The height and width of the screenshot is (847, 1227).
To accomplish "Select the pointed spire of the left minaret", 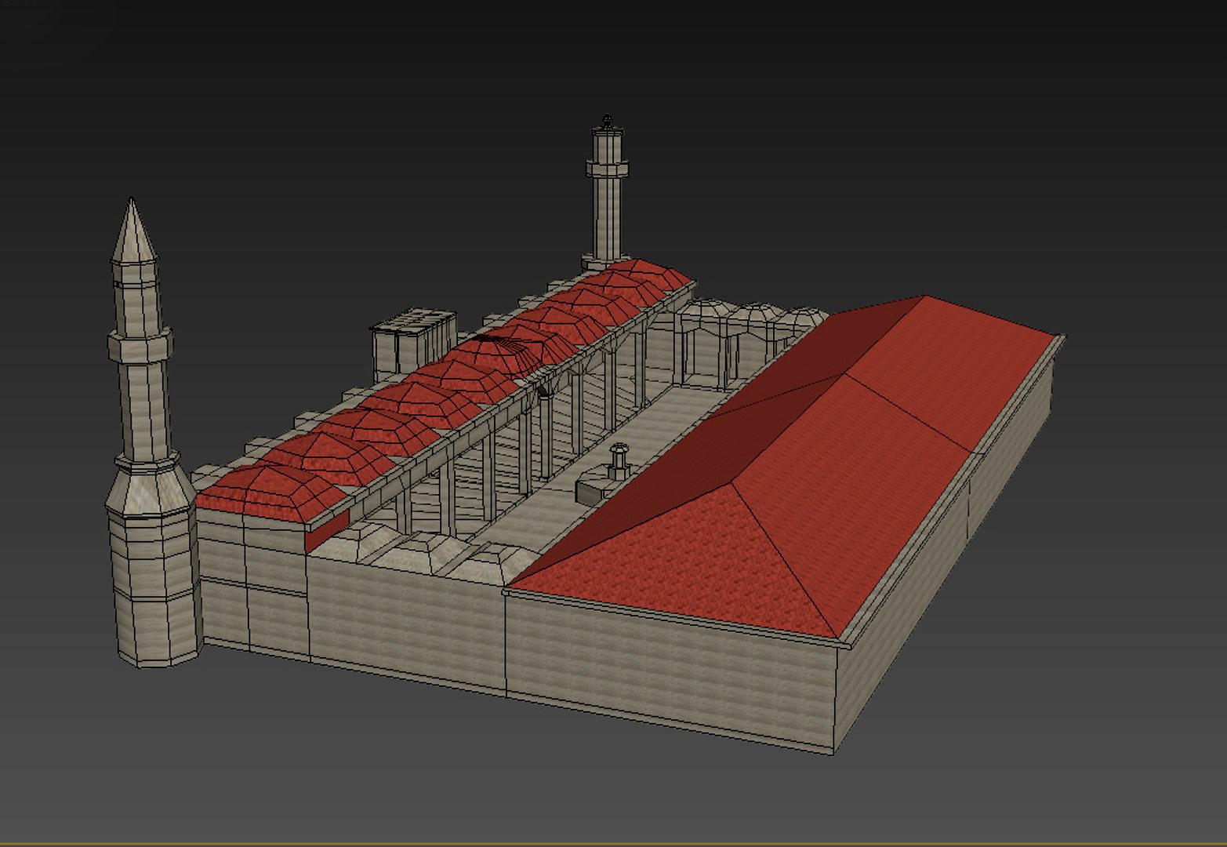I will 132,231.
